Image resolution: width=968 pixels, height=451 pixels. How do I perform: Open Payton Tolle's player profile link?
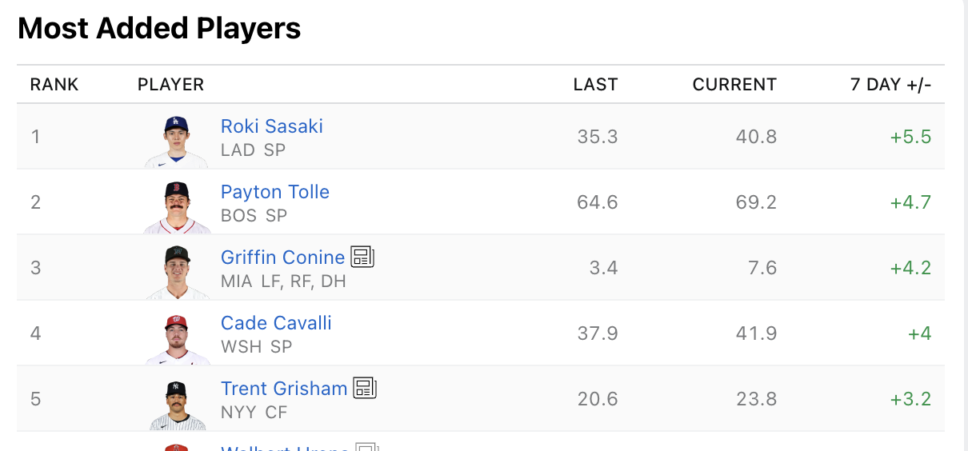(x=275, y=192)
